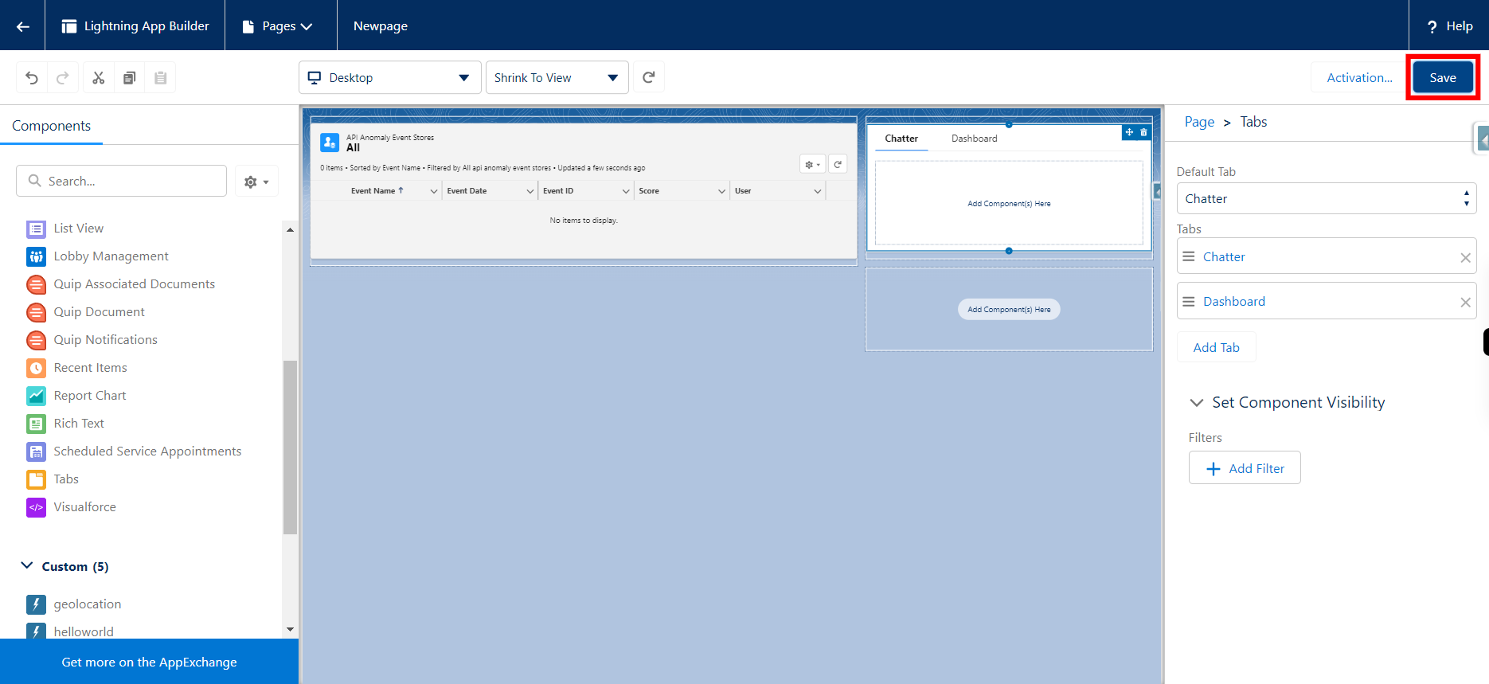Click the Report Chart component icon
The width and height of the screenshot is (1489, 684).
pyautogui.click(x=36, y=396)
